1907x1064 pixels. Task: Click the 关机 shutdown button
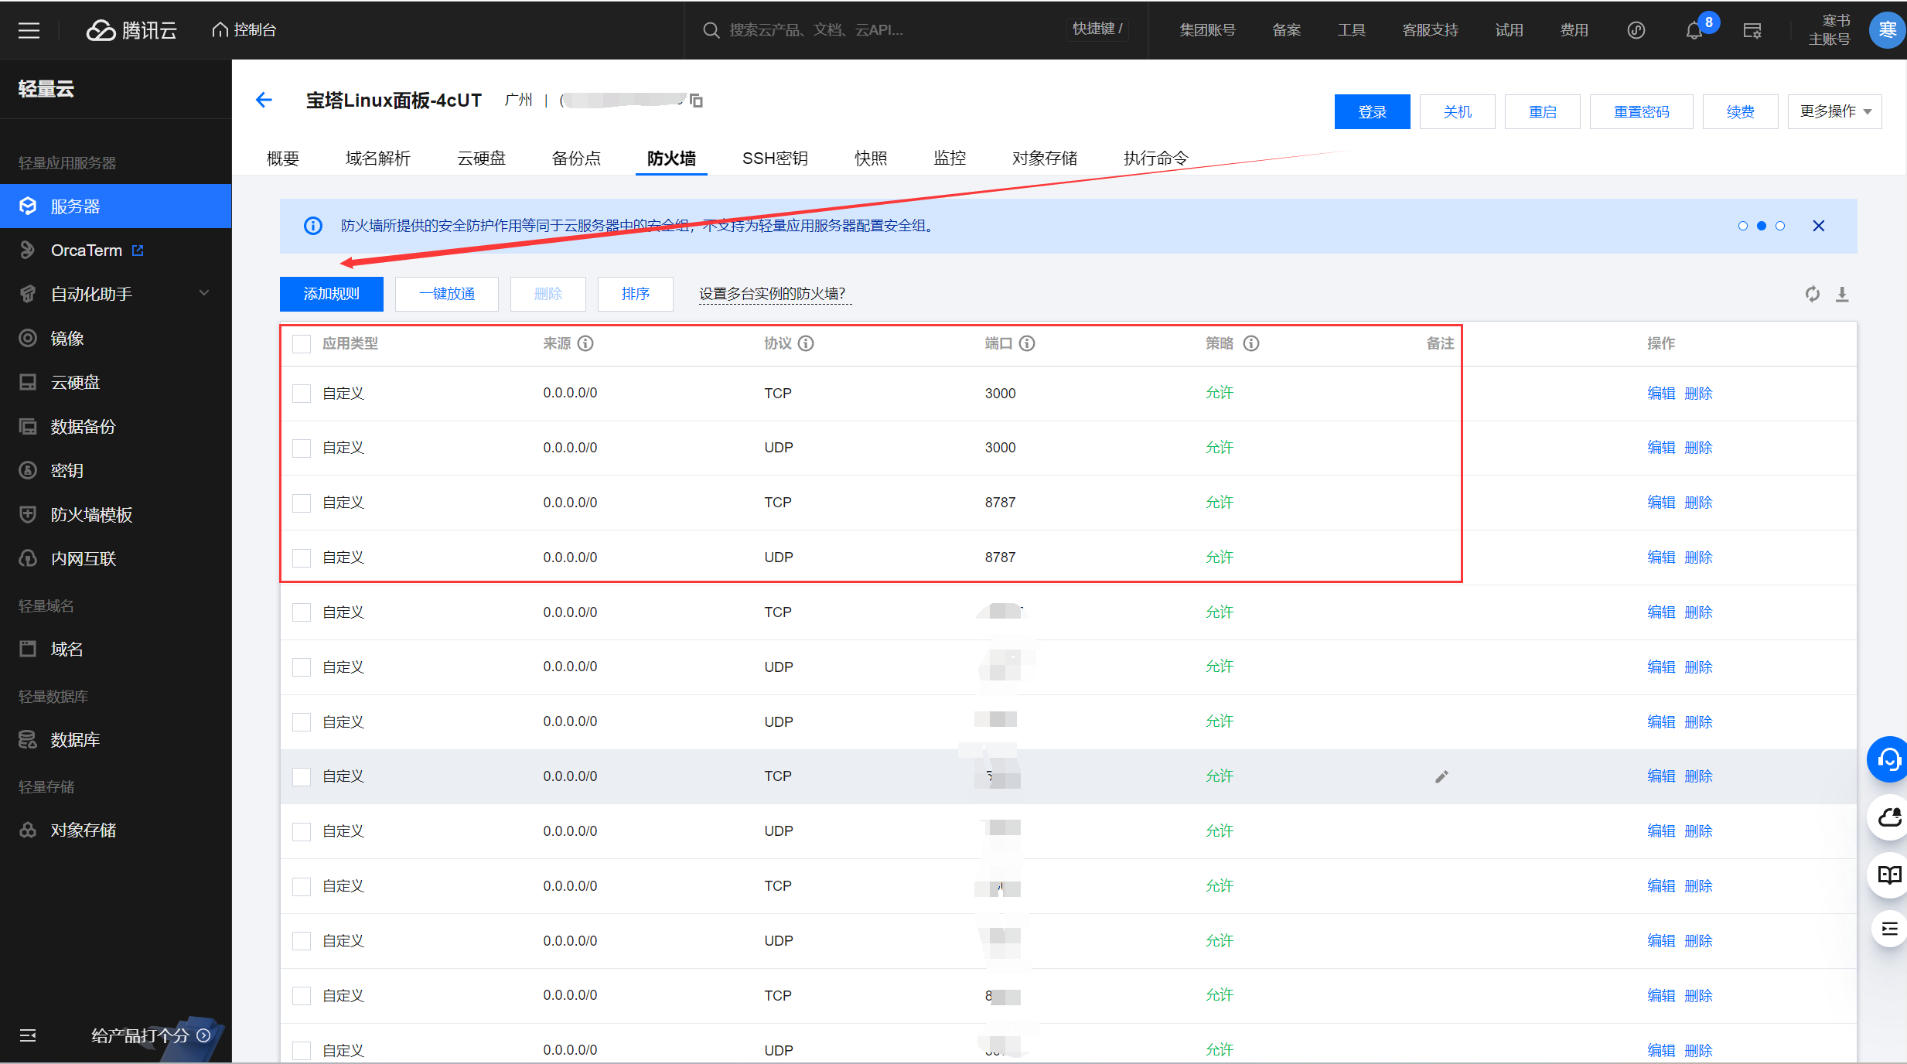1458,112
